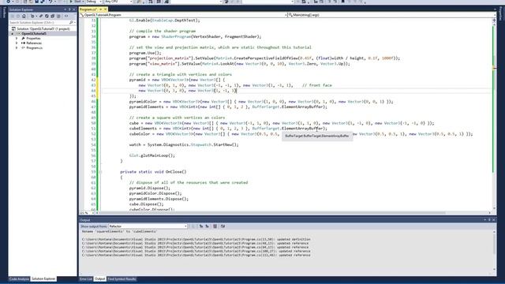
Task: Open the OpenGLTutorial4.Program class dropdown
Action: point(183,15)
